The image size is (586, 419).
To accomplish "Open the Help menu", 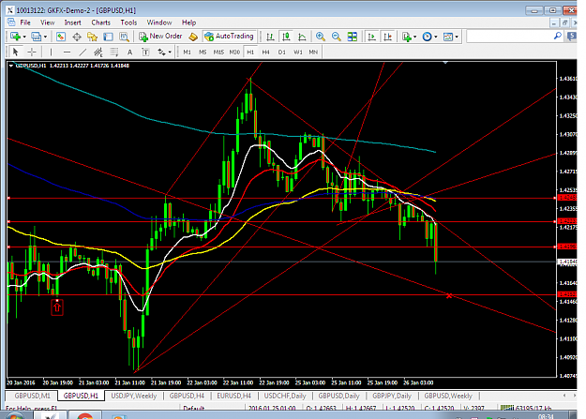I will click(188, 22).
